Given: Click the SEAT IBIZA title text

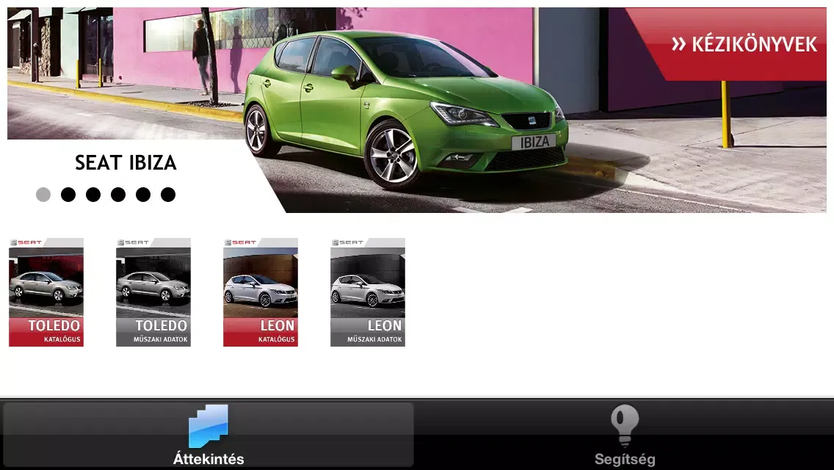Looking at the screenshot, I should 126,163.
